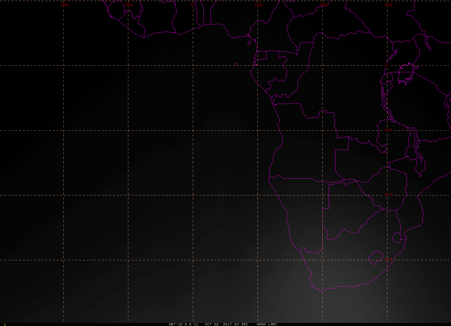
Task: Click the 30S latitude label
Action: point(389,259)
